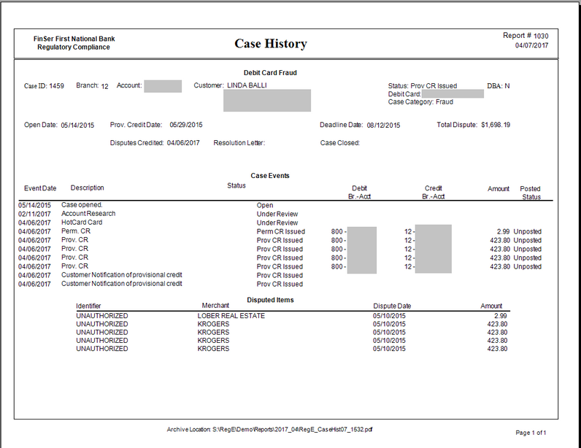Click the Description column header
Screen dimensions: 581x448
[88, 188]
